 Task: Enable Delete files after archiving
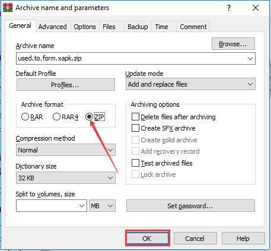135,117
